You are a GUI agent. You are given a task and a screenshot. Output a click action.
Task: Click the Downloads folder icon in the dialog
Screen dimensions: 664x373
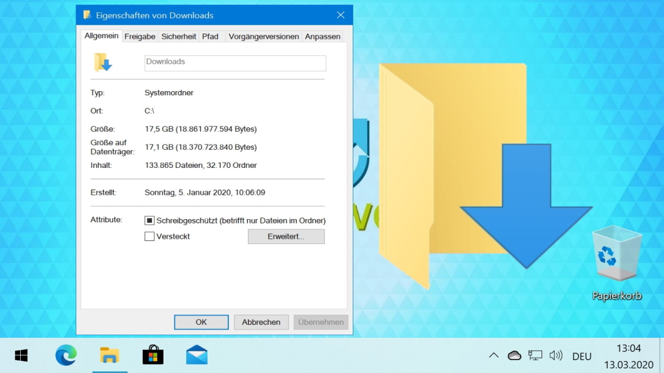click(x=103, y=63)
